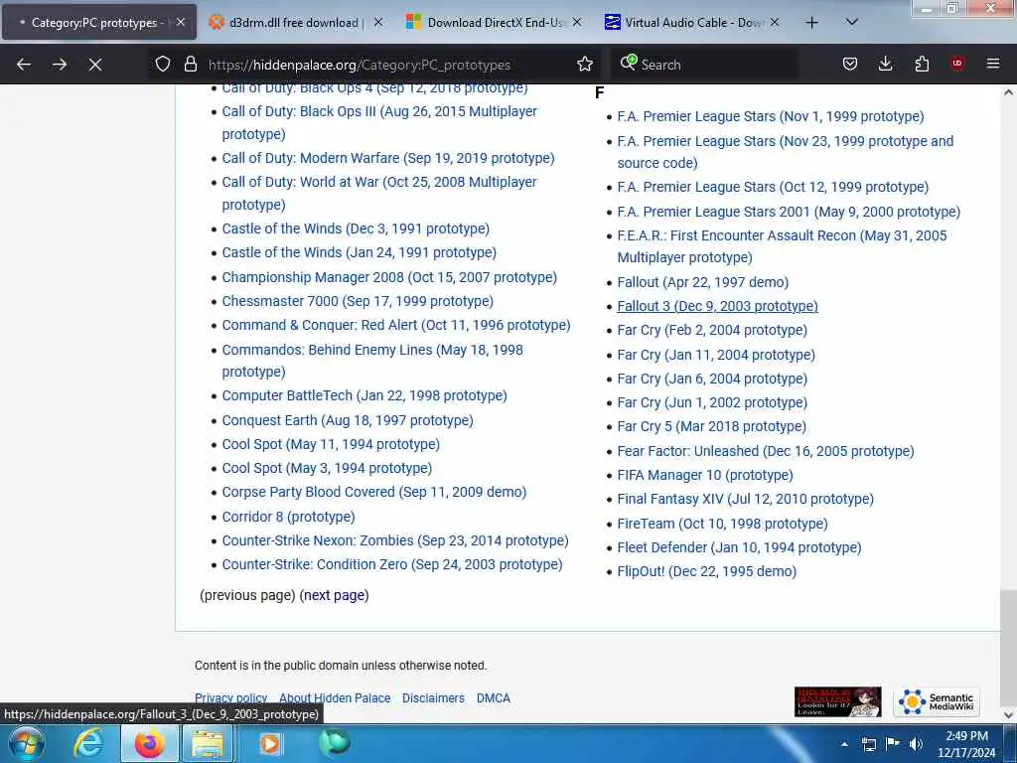Screen dimensions: 1017x763
Task: Open Far Cry 5 (Mar 2018 prototype)
Action: pos(711,426)
